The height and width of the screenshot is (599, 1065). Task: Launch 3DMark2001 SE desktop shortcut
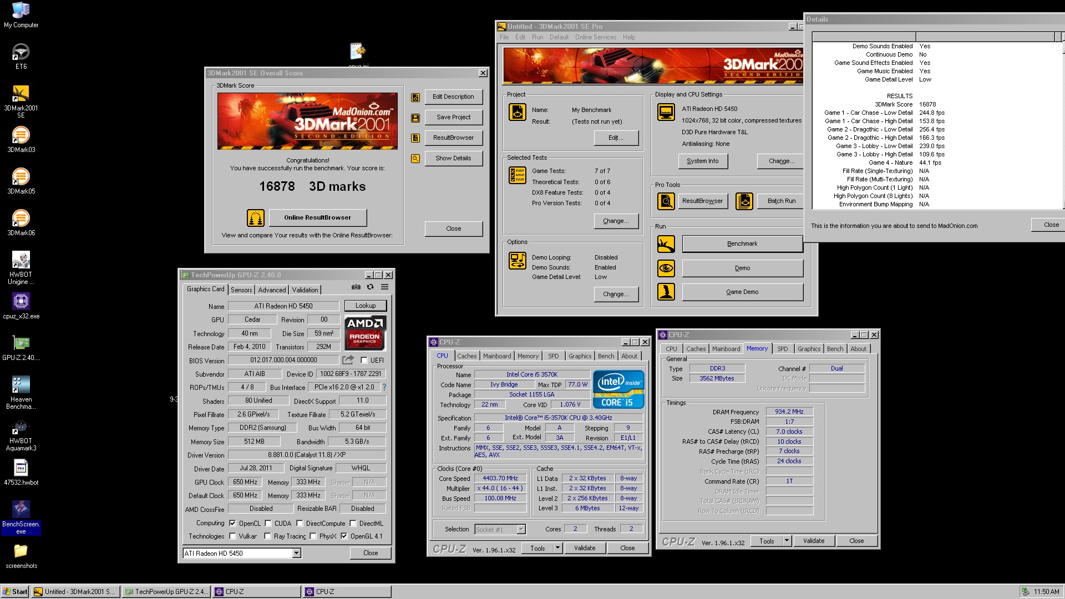21,101
